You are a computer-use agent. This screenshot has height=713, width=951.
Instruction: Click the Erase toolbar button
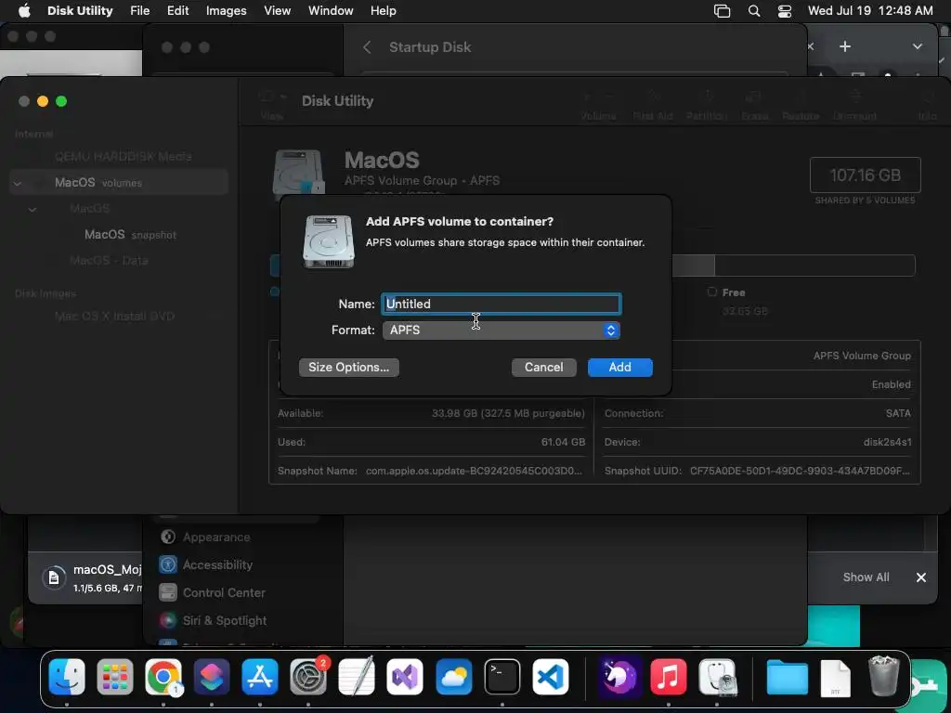(x=754, y=106)
